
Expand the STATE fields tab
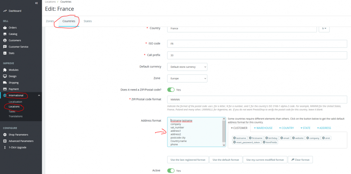click(x=305, y=128)
